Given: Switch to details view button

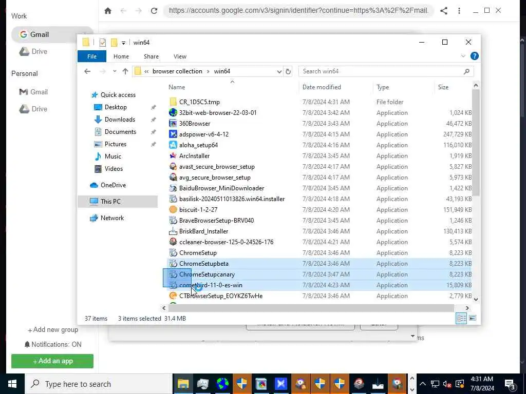Looking at the screenshot, I should coord(461,318).
